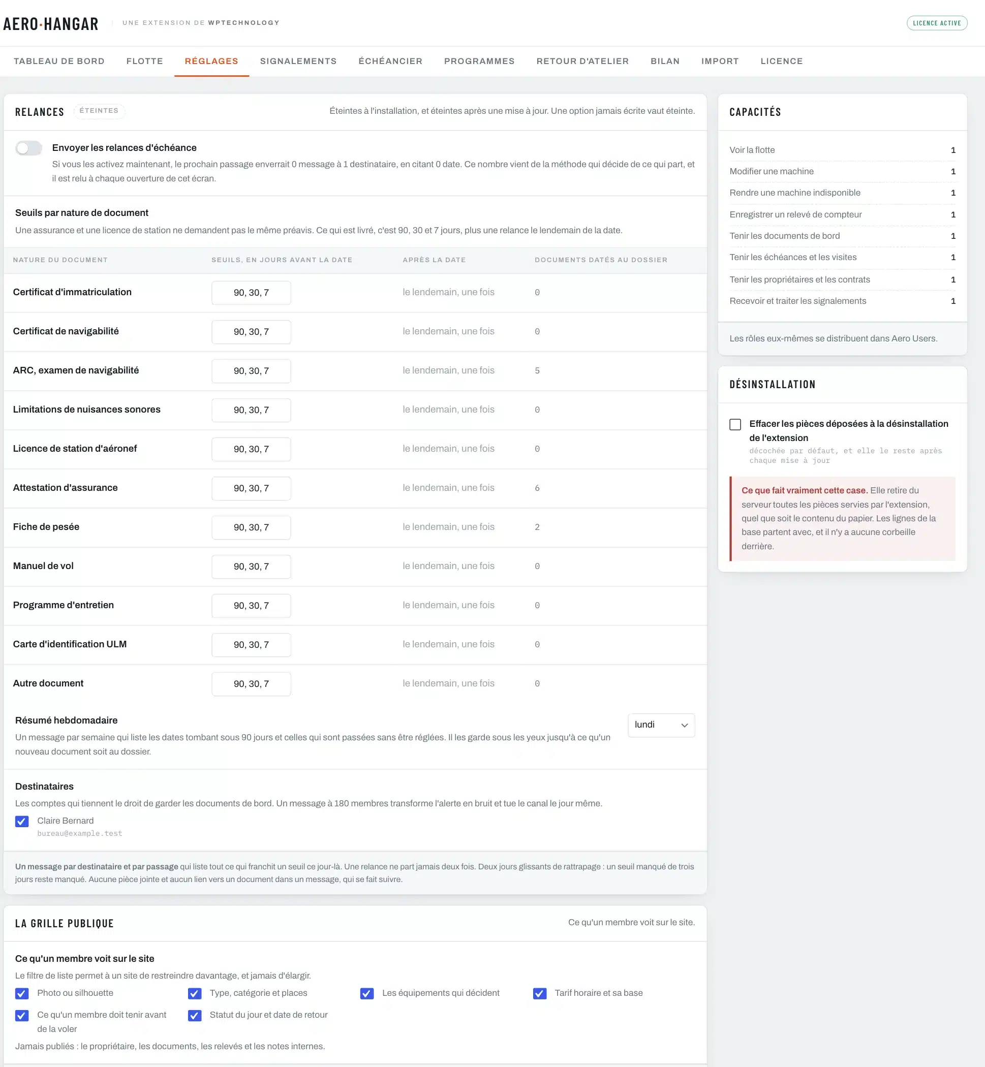Open the Tableau de bord tab
This screenshot has width=985, height=1067.
tap(59, 61)
